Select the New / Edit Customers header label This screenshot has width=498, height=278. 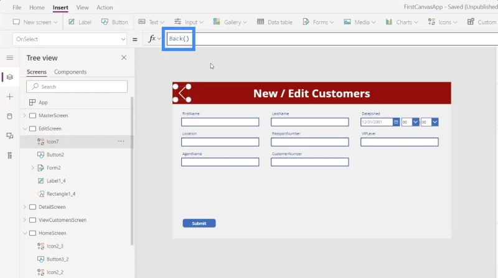312,93
